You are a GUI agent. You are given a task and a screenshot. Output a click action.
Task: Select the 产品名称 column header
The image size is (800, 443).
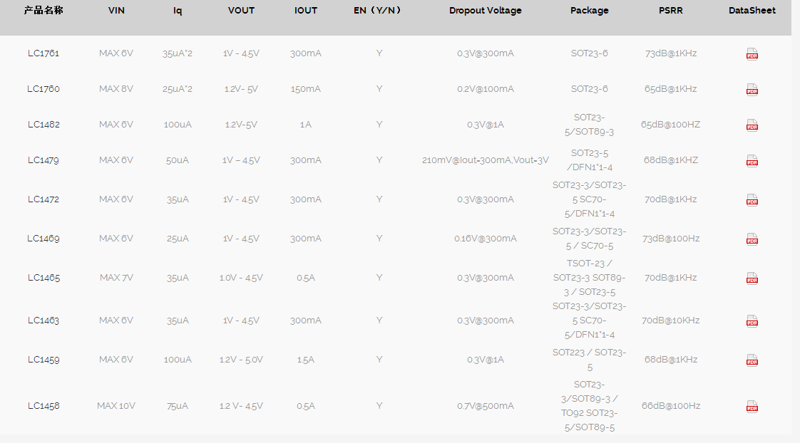43,10
